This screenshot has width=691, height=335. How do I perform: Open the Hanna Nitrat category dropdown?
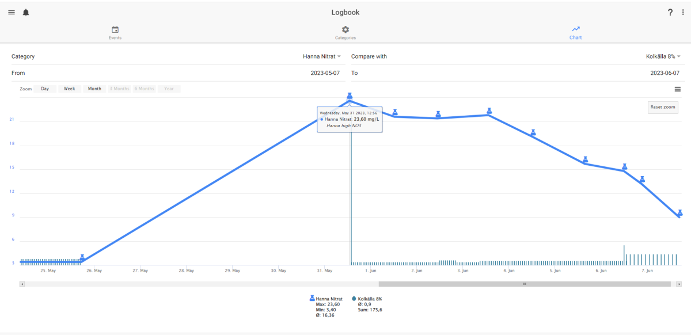322,56
